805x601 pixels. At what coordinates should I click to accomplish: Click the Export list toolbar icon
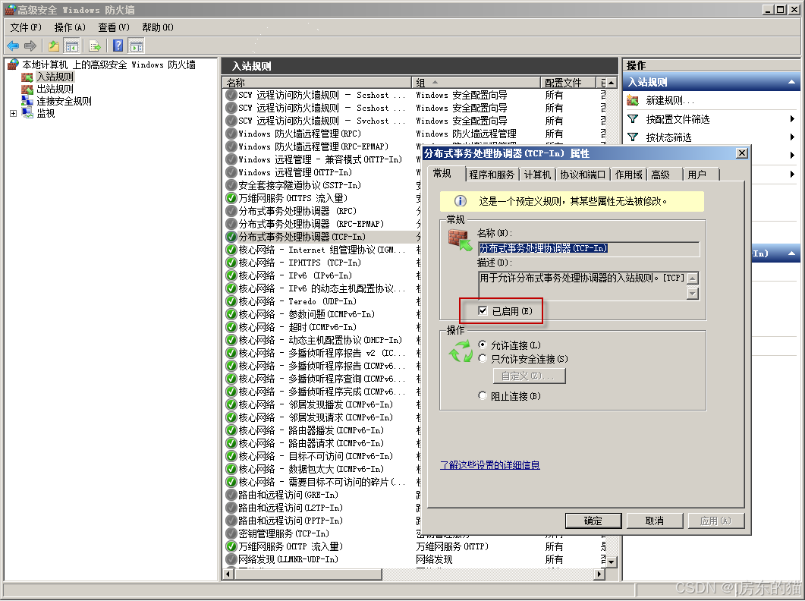click(95, 46)
